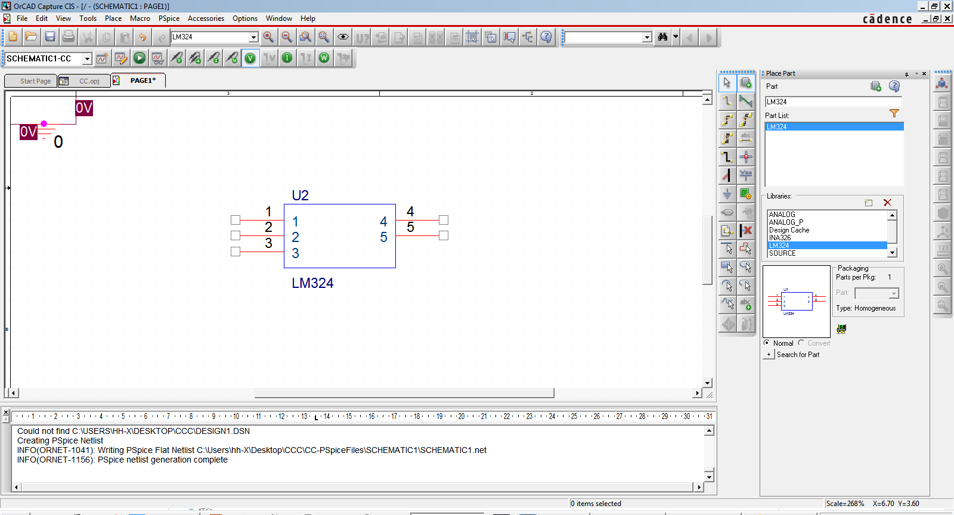The height and width of the screenshot is (515, 954).
Task: Create a new document
Action: point(13,37)
